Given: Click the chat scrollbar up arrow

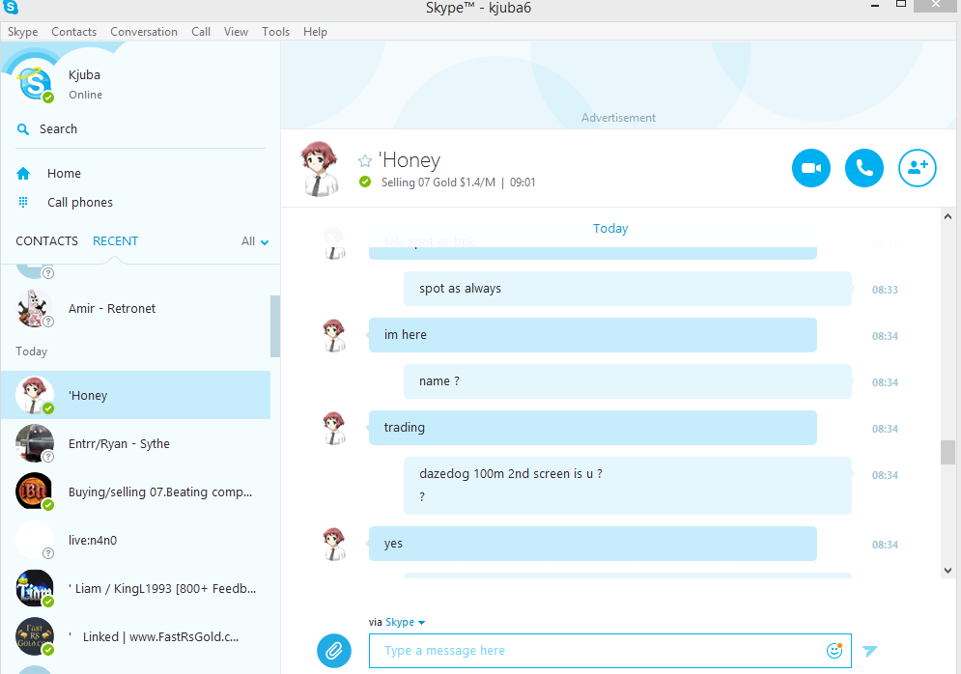Looking at the screenshot, I should pos(947,216).
